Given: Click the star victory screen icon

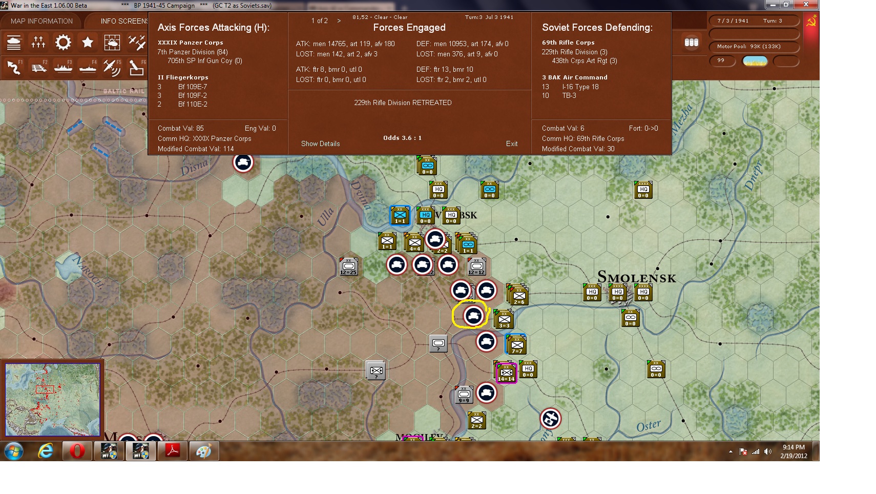Looking at the screenshot, I should (88, 43).
